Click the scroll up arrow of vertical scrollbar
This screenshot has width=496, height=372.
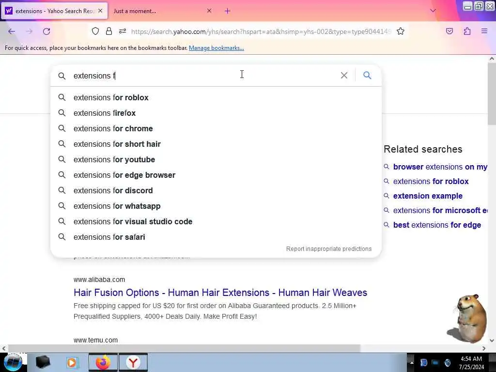point(492,59)
